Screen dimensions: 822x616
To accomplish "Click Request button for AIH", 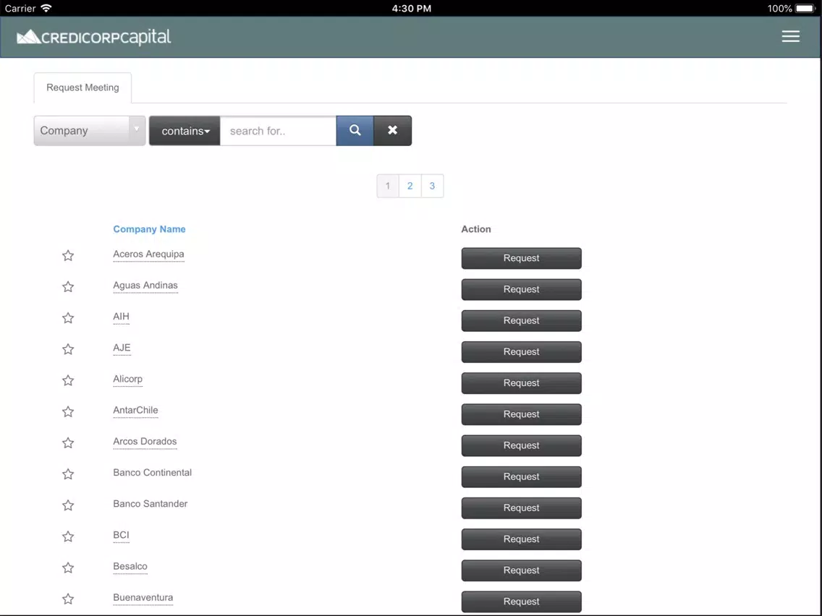I will tap(522, 320).
